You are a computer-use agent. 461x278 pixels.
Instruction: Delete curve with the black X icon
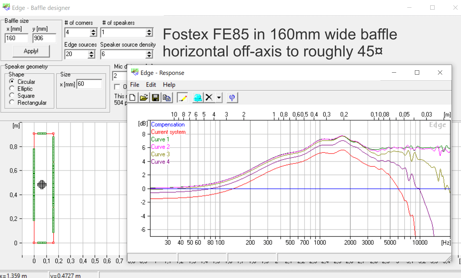209,98
